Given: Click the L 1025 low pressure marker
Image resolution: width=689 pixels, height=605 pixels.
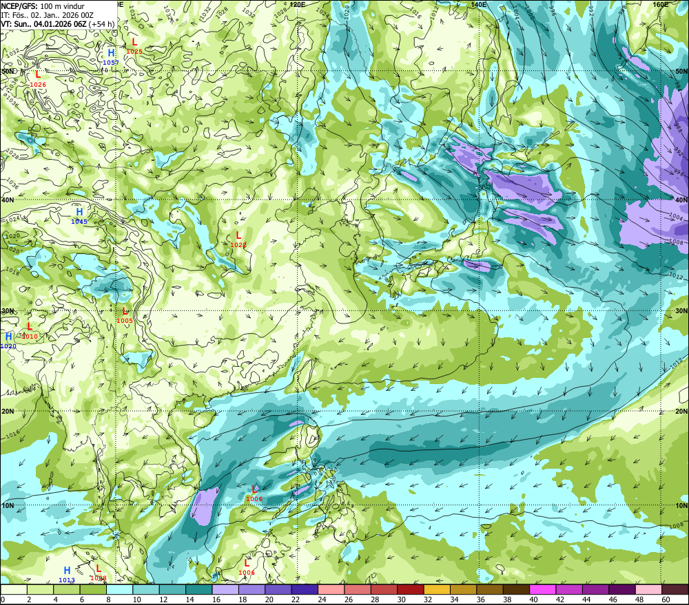Looking at the screenshot, I should pos(134,46).
